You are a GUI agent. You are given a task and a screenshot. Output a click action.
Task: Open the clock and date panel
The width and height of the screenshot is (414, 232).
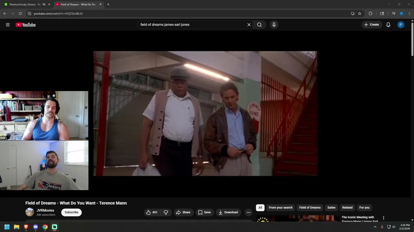(405, 227)
